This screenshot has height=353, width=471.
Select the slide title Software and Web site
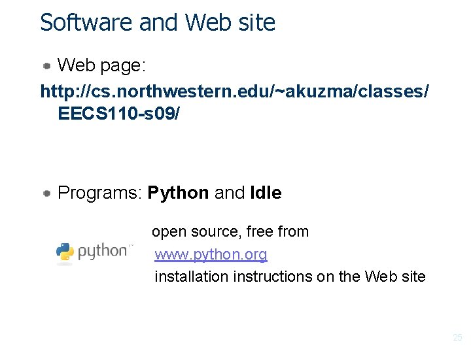(x=158, y=23)
